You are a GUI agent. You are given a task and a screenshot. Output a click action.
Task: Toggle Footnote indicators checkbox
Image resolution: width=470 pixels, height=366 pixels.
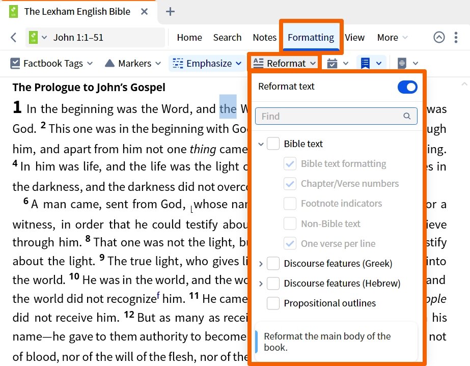[290, 204]
